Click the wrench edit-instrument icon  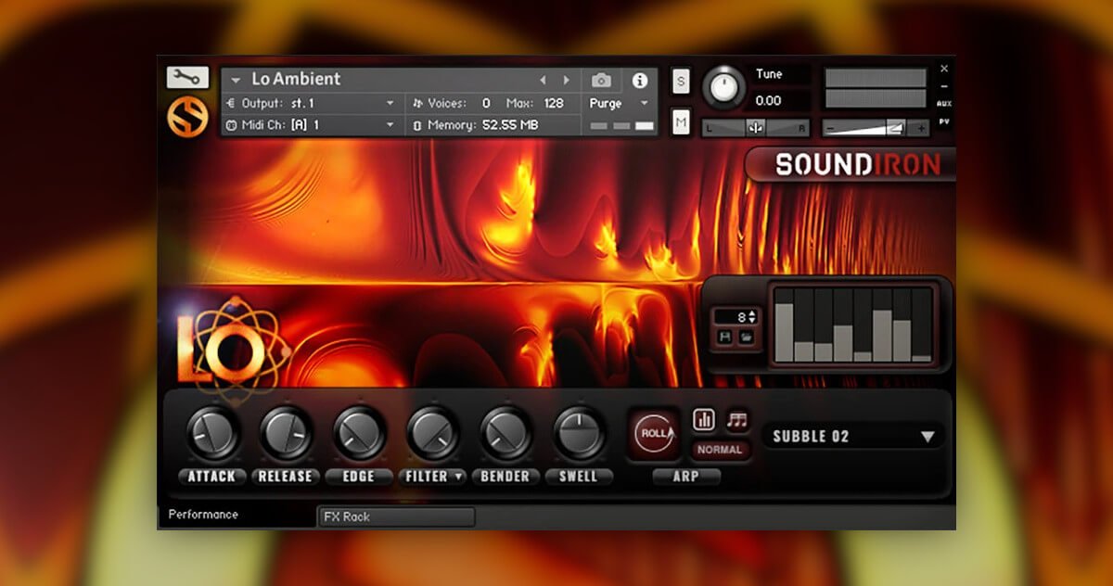click(x=187, y=77)
